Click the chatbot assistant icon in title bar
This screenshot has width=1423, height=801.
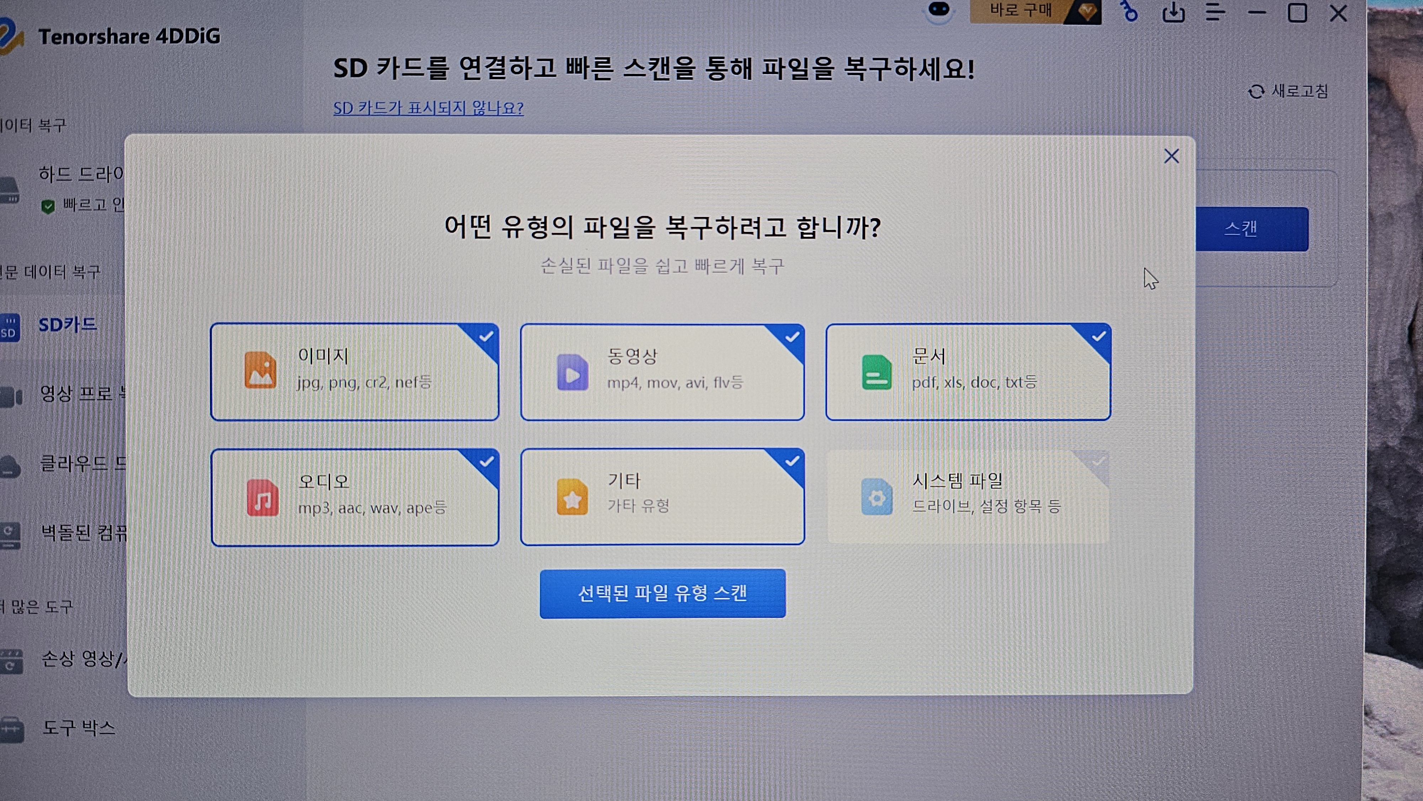(938, 11)
